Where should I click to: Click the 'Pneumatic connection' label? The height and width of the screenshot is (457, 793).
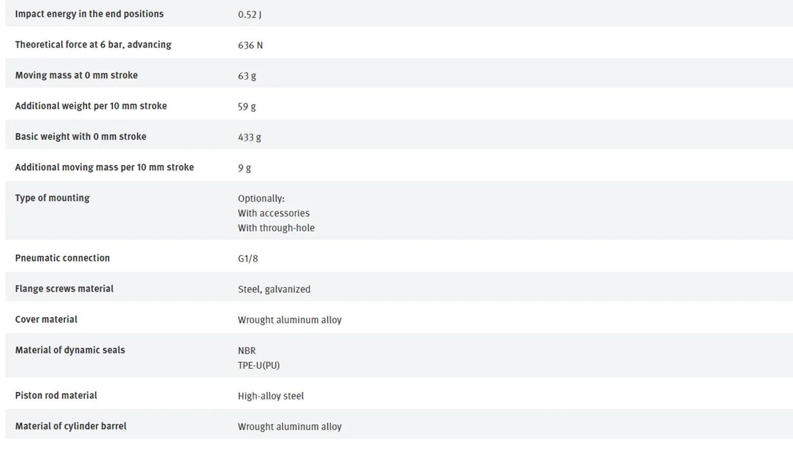tap(62, 258)
